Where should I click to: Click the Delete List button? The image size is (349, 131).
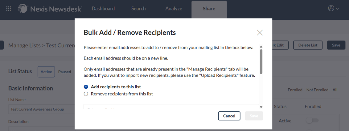tap(307, 45)
